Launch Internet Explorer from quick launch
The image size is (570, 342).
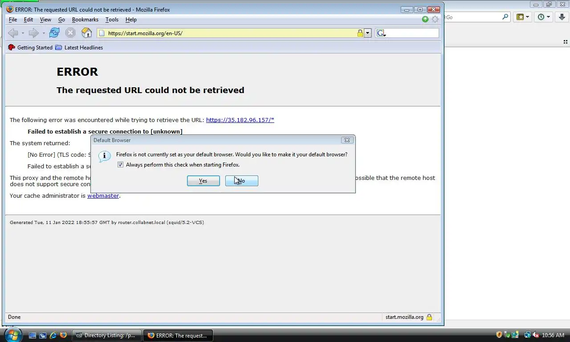point(53,335)
